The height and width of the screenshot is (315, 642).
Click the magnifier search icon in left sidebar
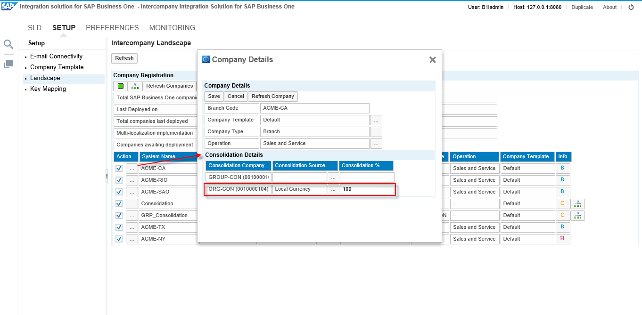coord(8,44)
